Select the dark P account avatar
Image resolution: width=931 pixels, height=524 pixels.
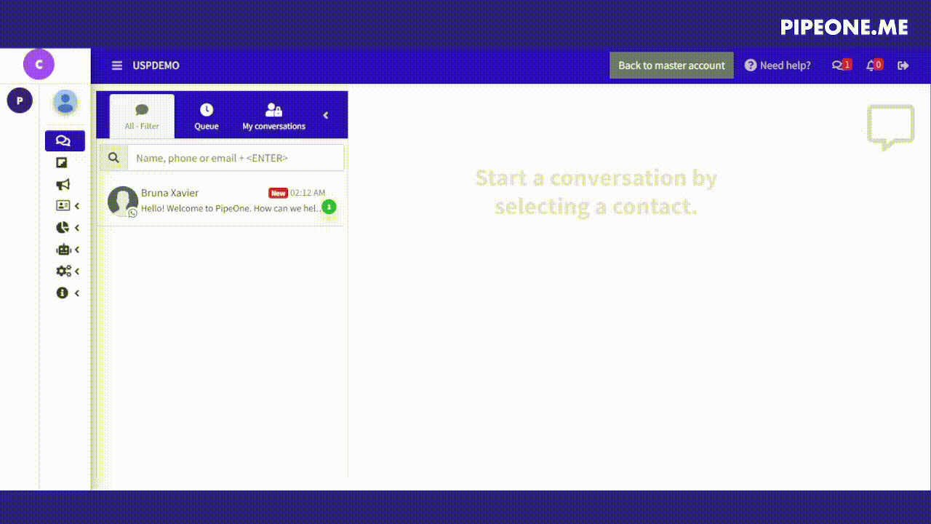[20, 100]
